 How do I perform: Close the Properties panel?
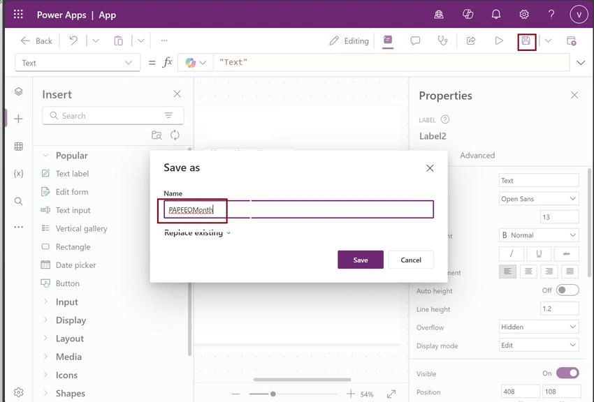click(574, 95)
